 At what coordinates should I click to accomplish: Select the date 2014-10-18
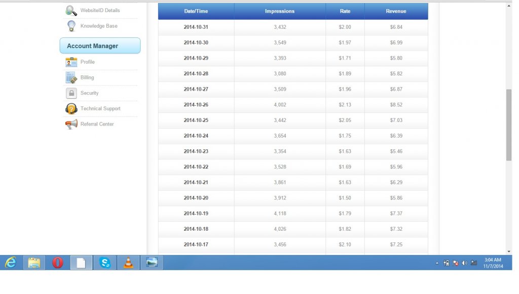coord(196,229)
